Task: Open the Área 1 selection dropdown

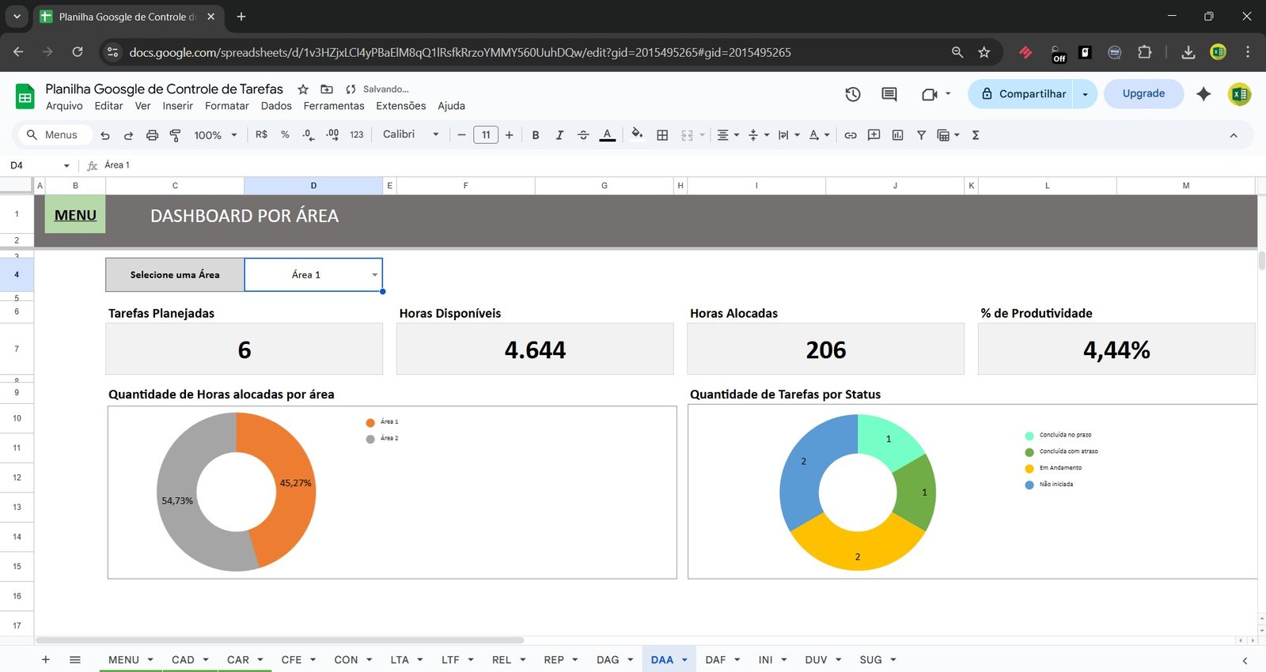Action: pos(374,275)
